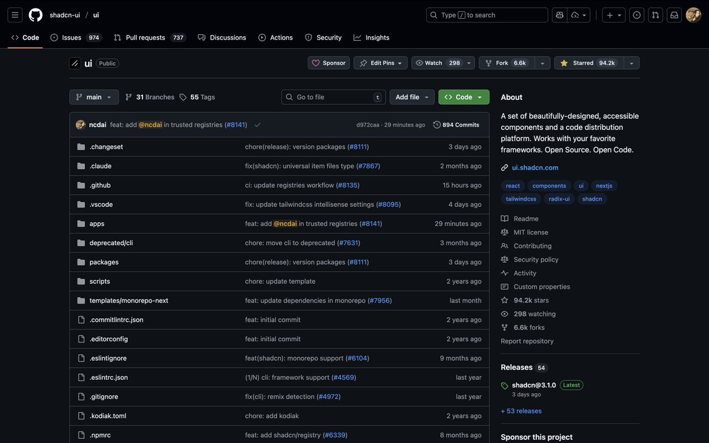Click the star icon beside 94.2k stars
709x443 pixels.
[505, 300]
